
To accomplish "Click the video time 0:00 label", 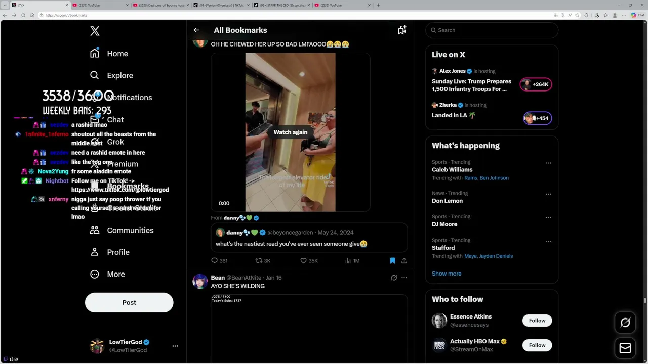I will pyautogui.click(x=224, y=203).
